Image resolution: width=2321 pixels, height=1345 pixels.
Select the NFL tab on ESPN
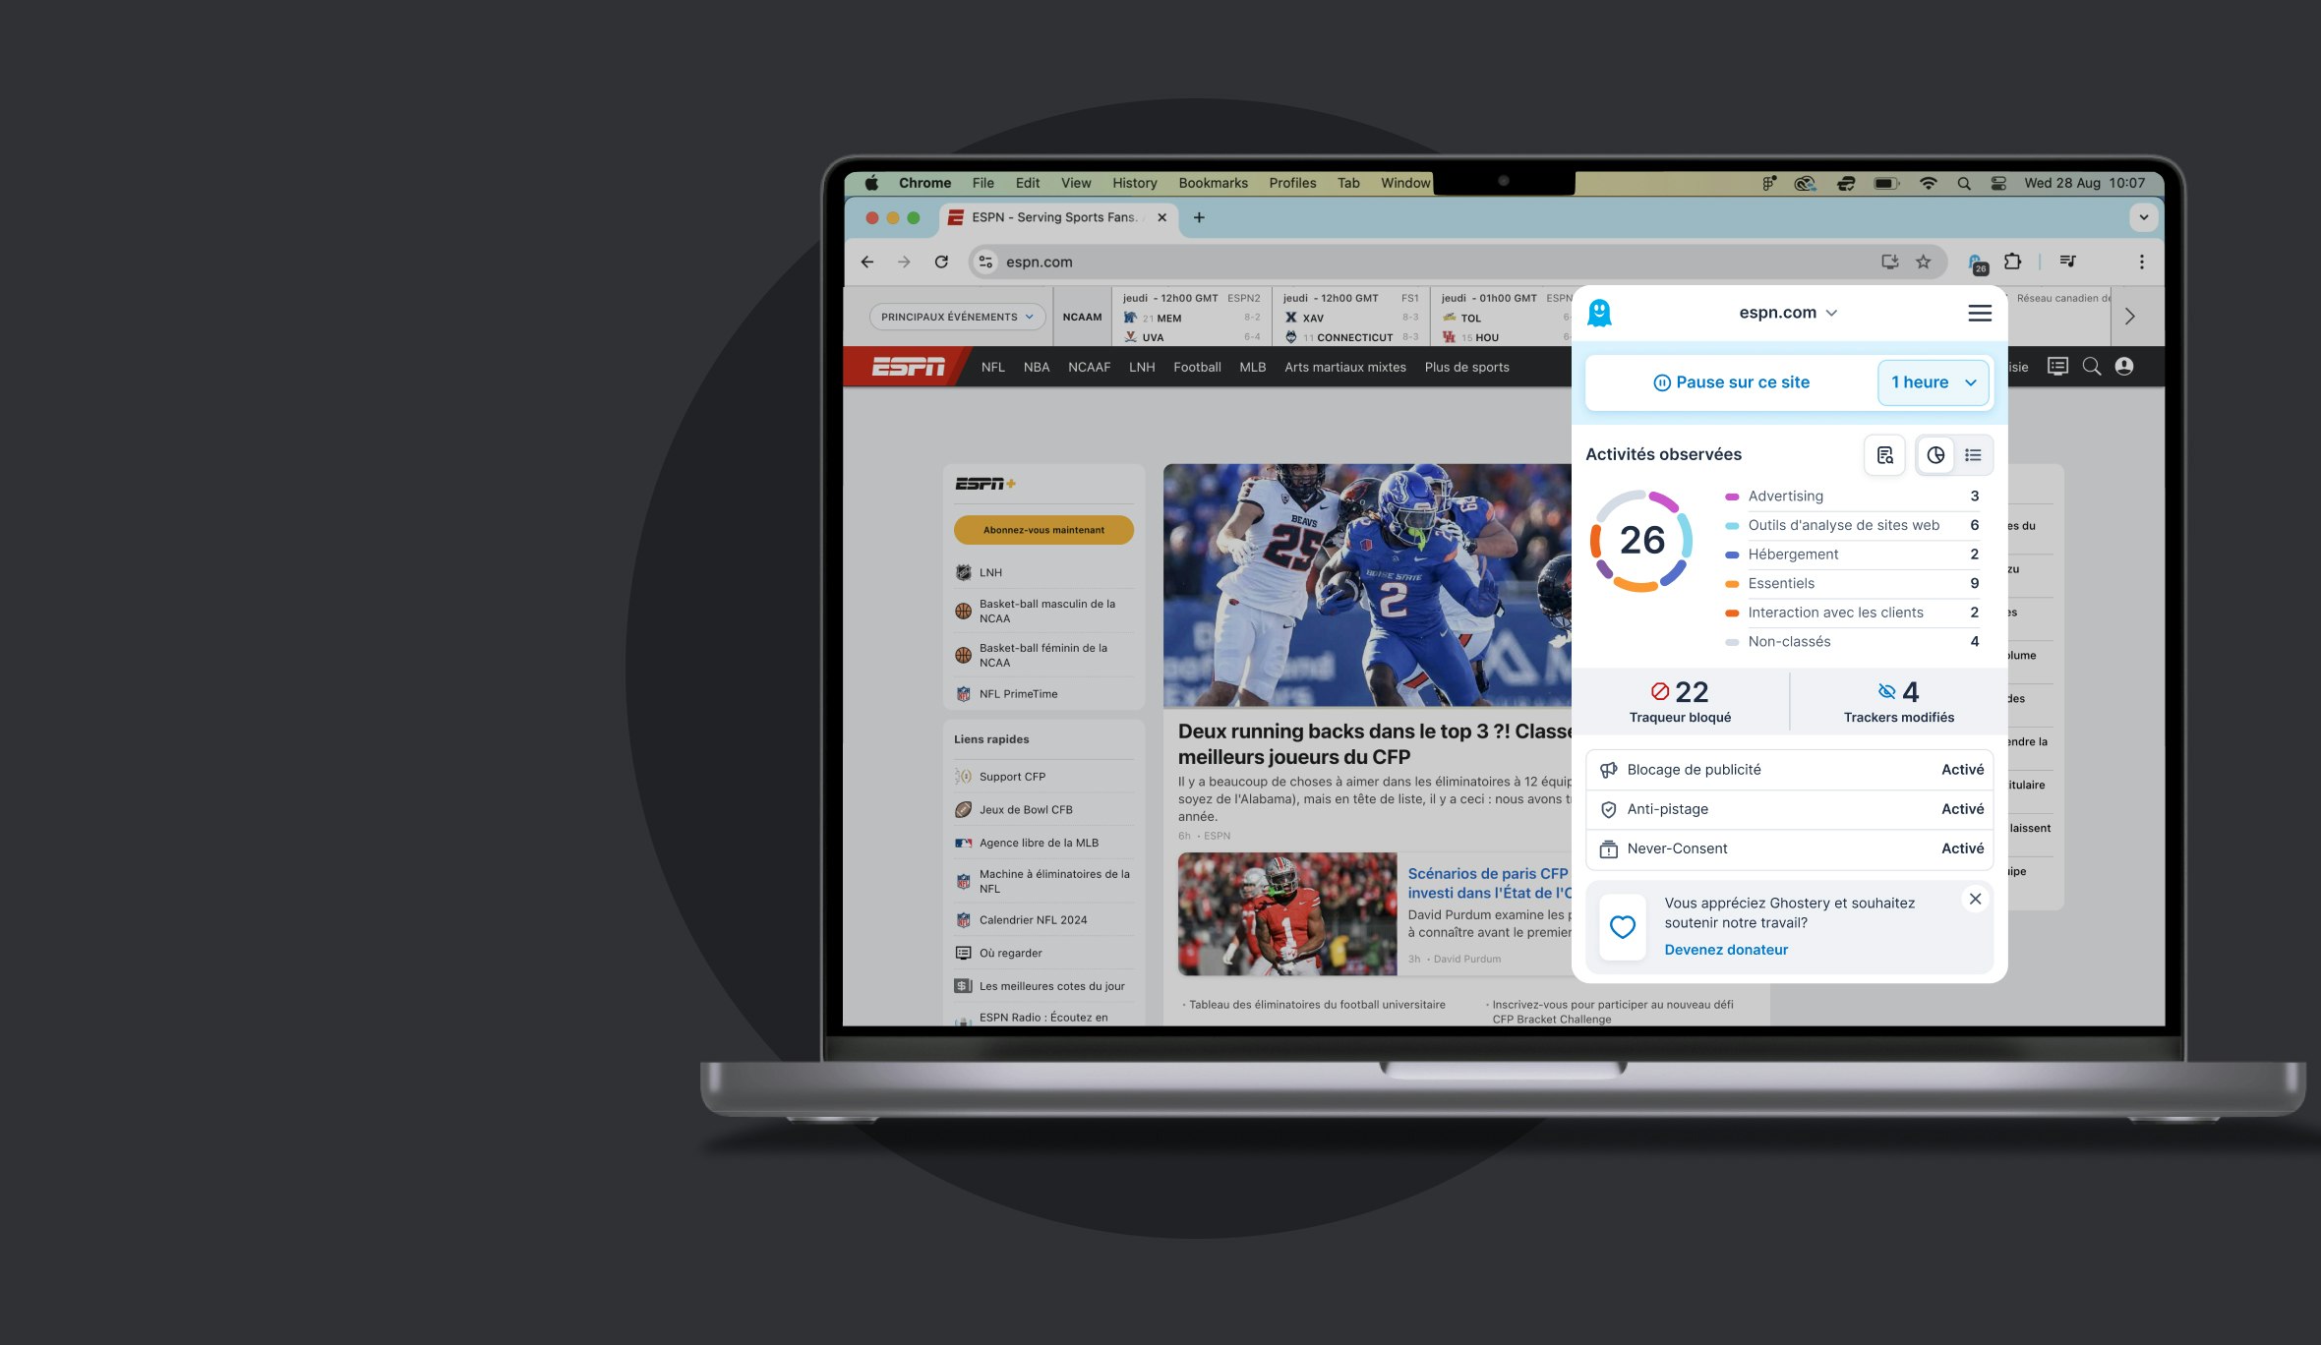pos(991,367)
